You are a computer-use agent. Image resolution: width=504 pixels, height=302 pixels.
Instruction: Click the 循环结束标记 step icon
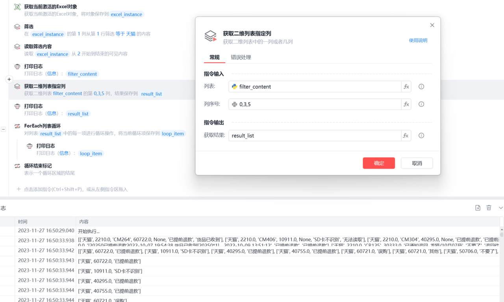tap(17, 166)
